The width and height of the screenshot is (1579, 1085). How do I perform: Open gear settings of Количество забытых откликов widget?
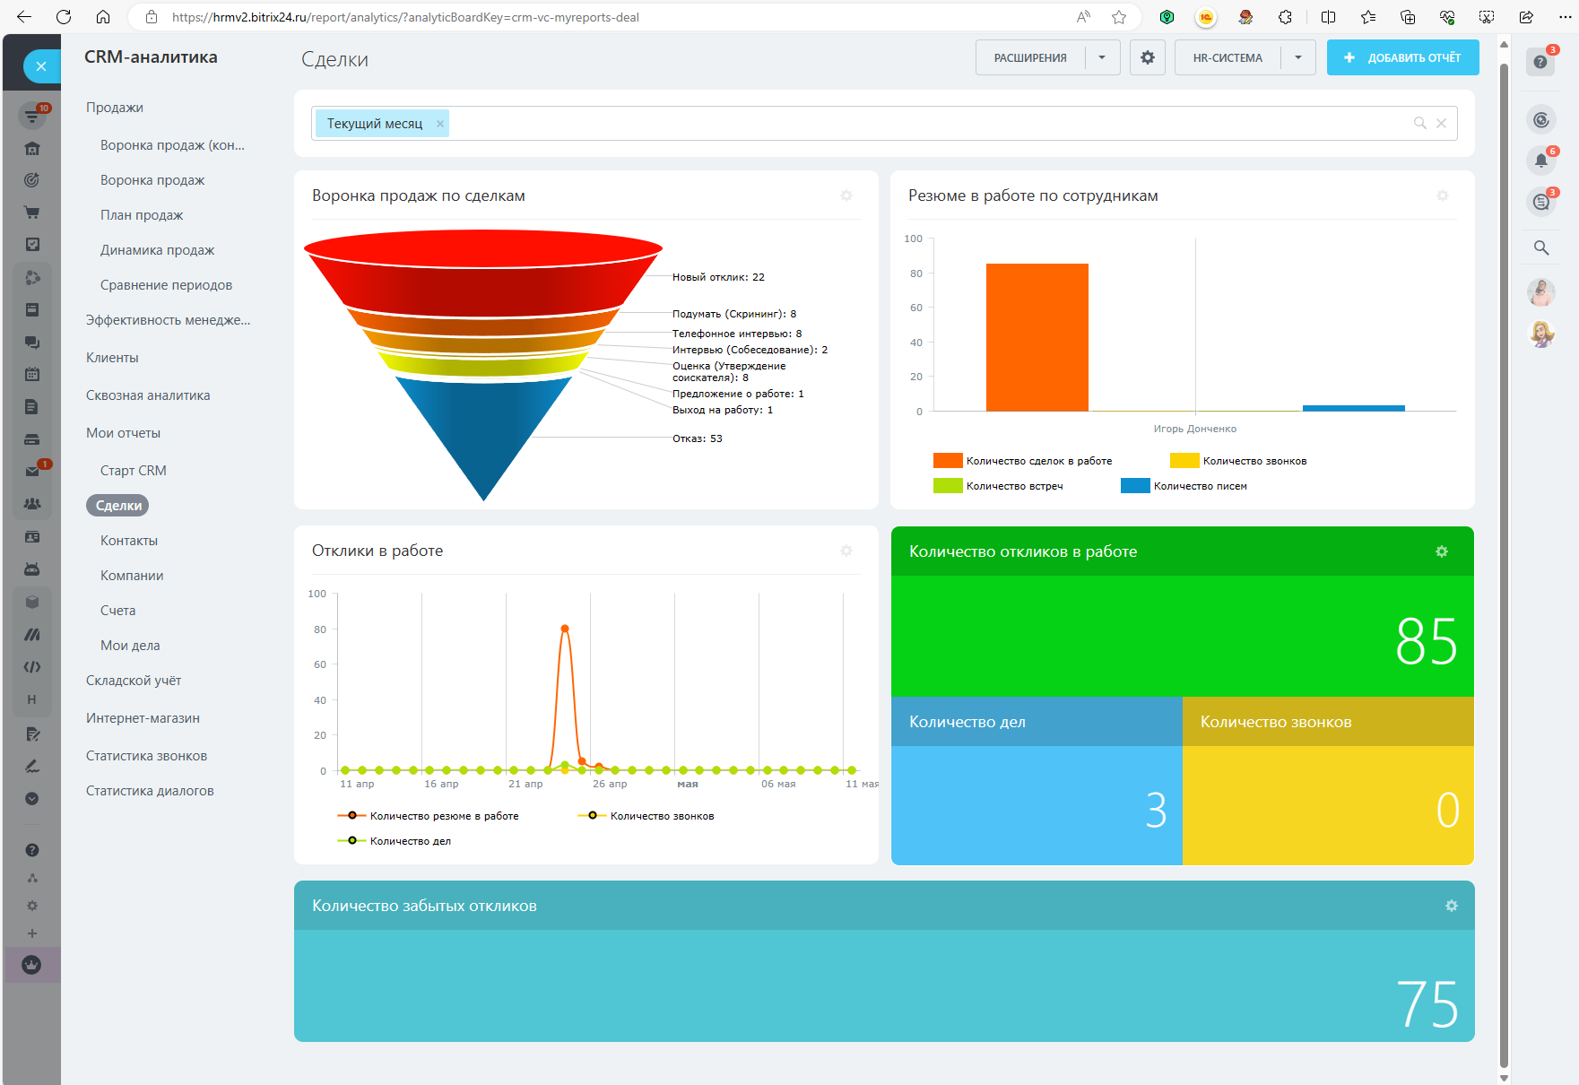[1451, 906]
